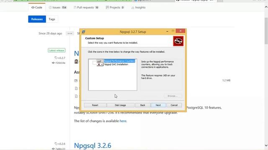Click the first source code zip icon
The height and width of the screenshot is (150, 268).
coord(76,88)
